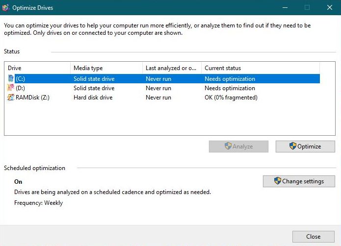Click the Last analyzed column header

(172, 68)
